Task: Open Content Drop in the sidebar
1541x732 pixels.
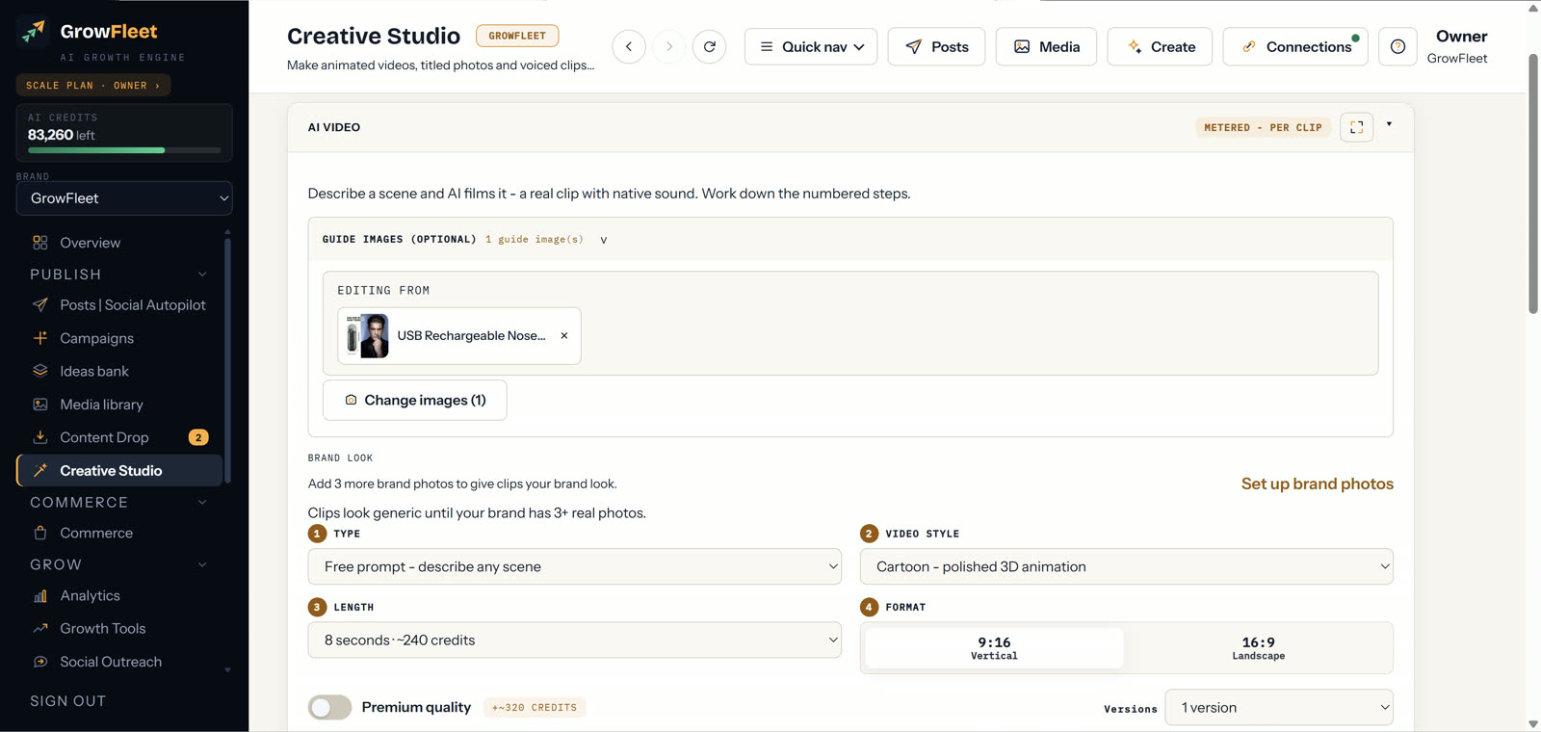Action: pos(119,437)
